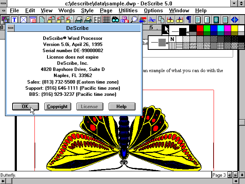Click the left-align text page icon

198,20
